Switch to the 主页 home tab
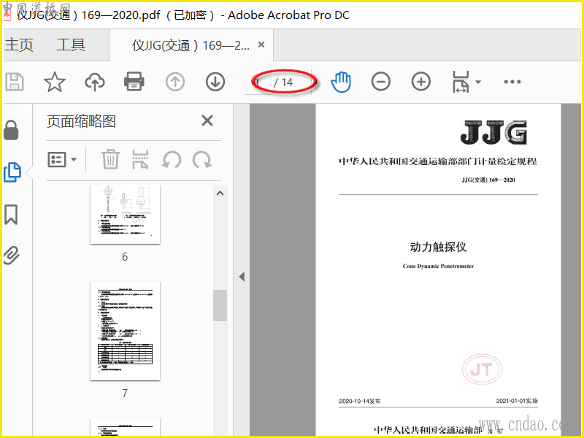Image resolution: width=584 pixels, height=438 pixels. click(x=19, y=45)
